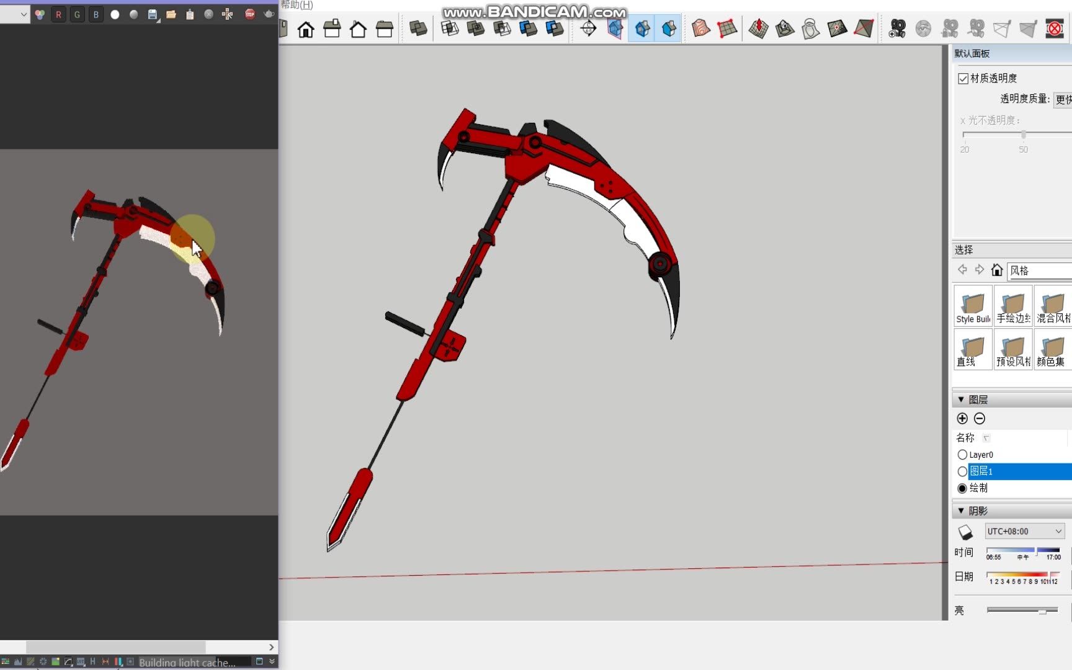The height and width of the screenshot is (670, 1072).
Task: Sort layers by 名称 column header
Action: pos(965,438)
